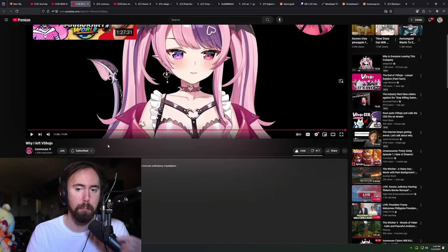Open the ironmouse channel name link
This screenshot has height=252, width=448.
pyautogui.click(x=41, y=149)
